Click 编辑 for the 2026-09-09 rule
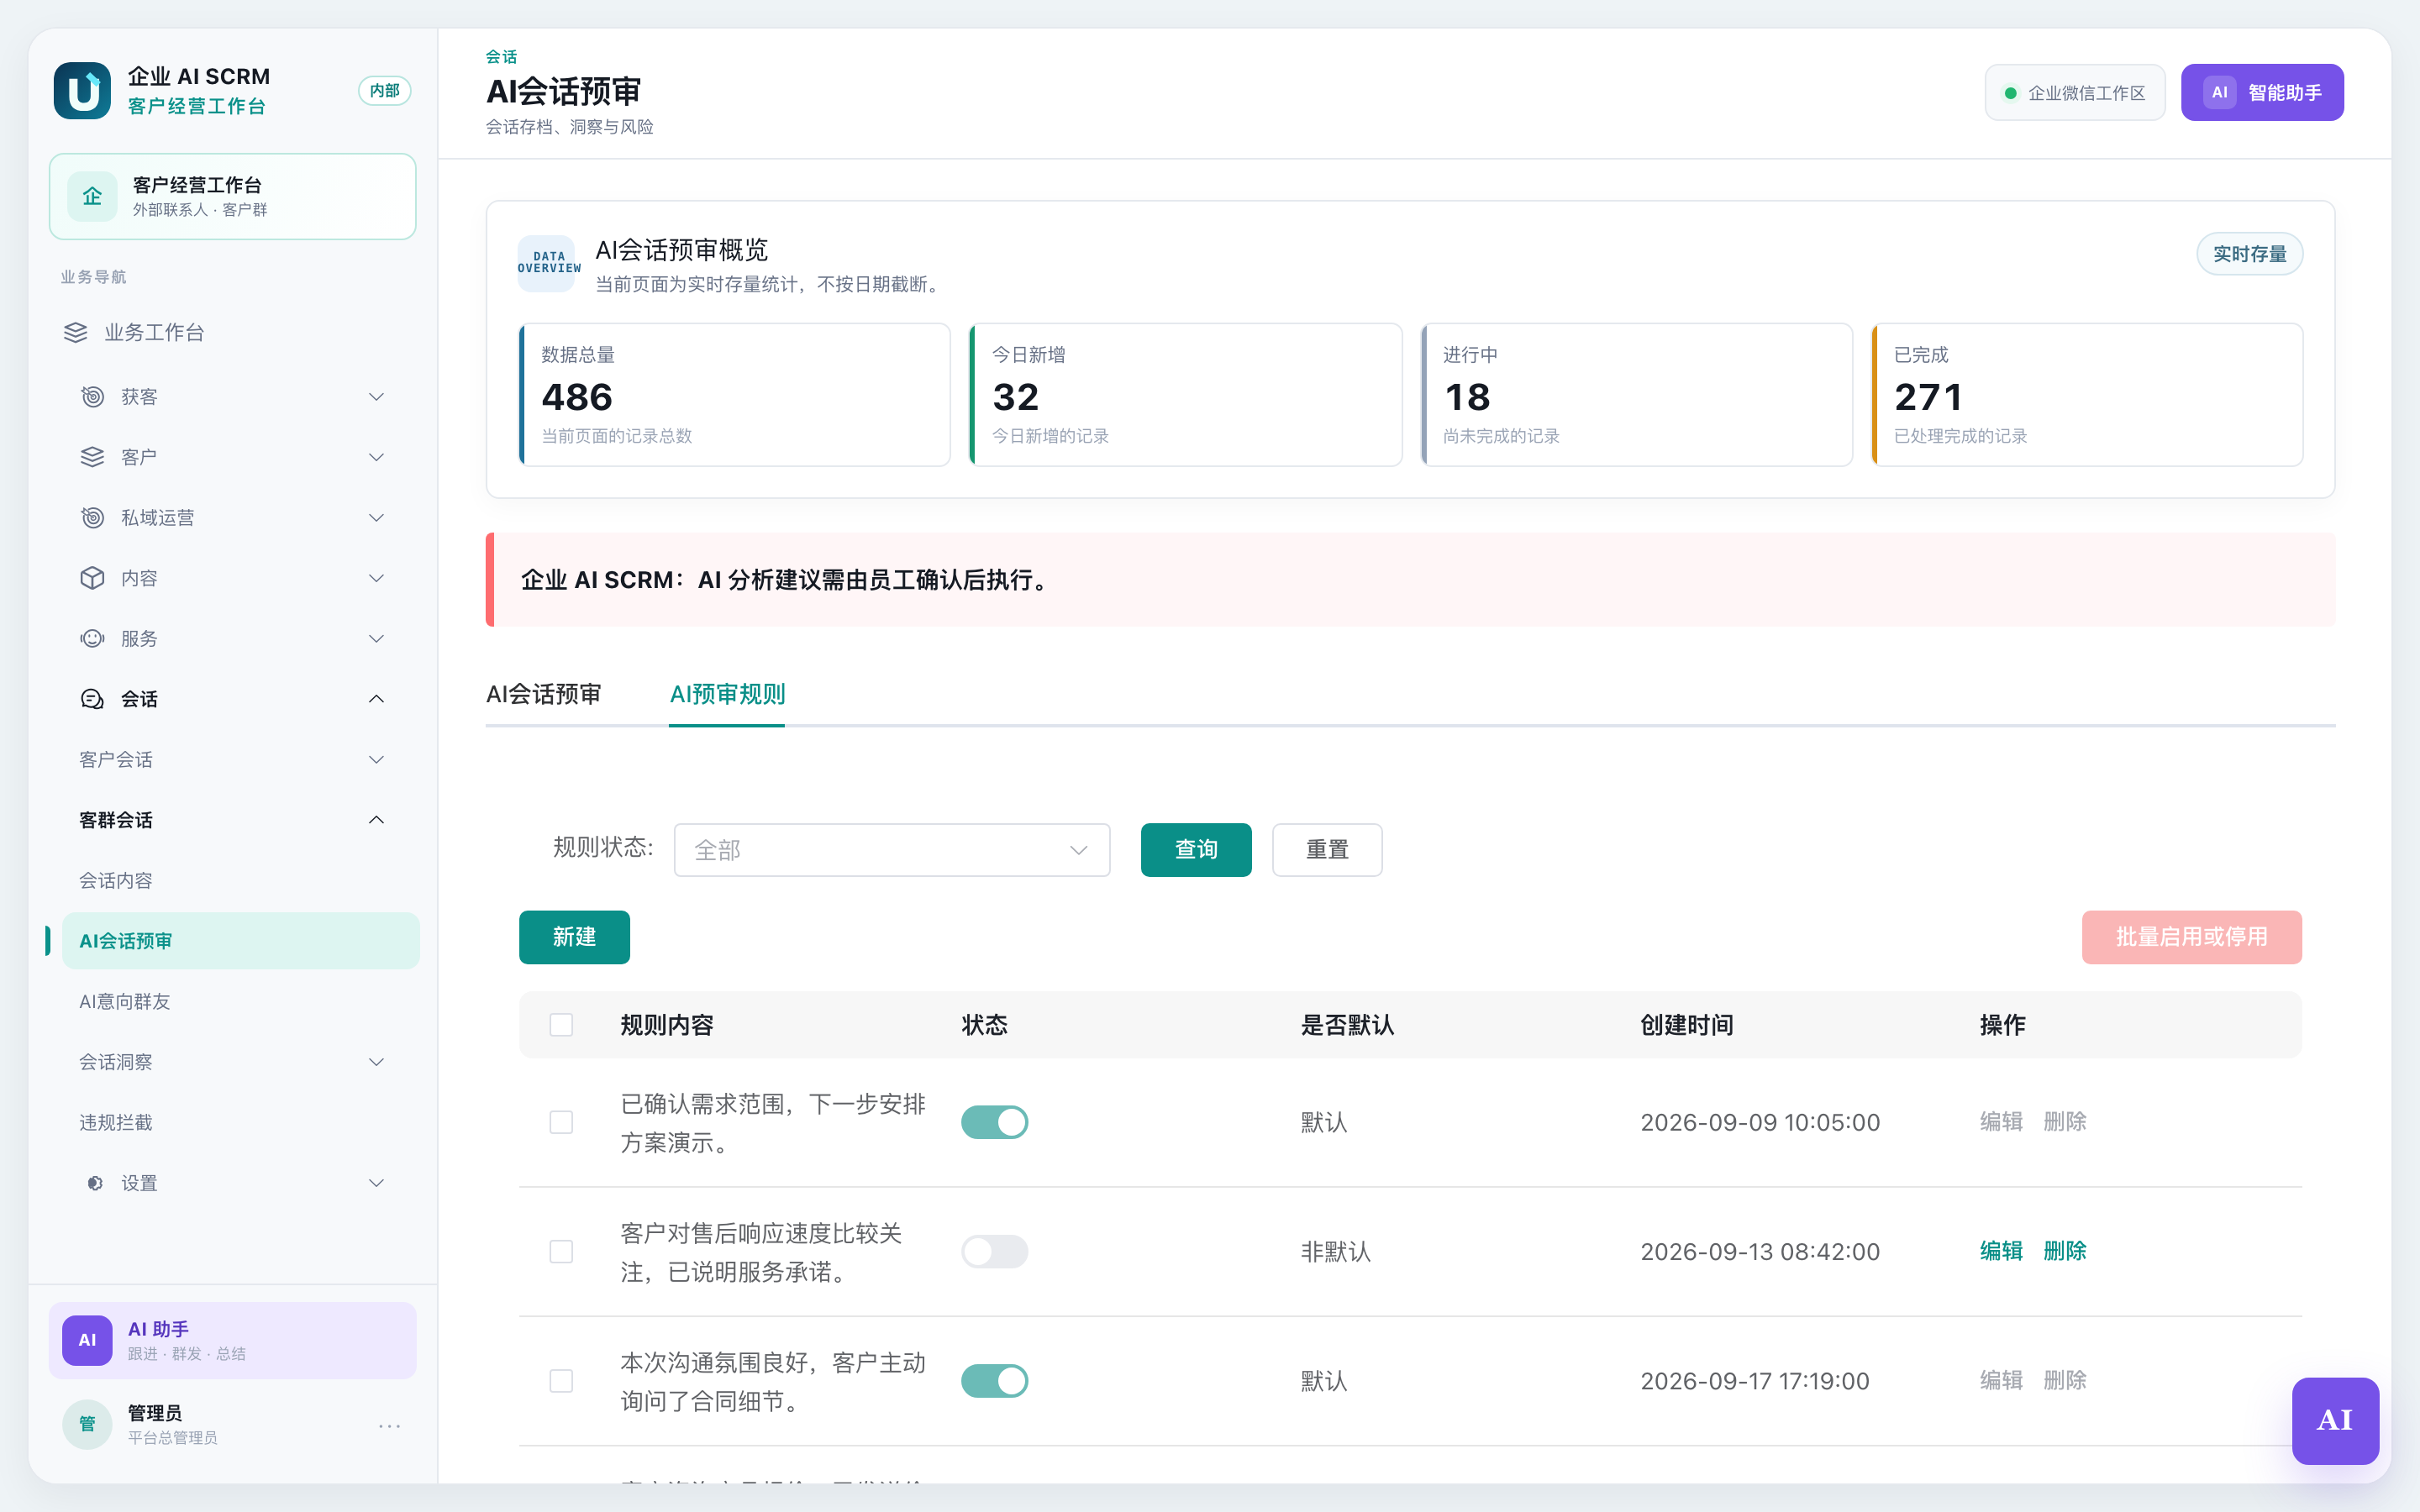This screenshot has width=2420, height=1512. pos(2001,1122)
